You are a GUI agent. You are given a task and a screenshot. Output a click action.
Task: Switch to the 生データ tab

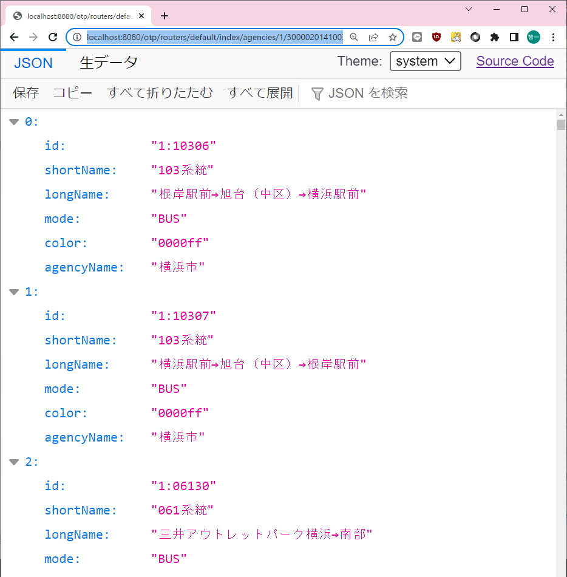tap(109, 63)
